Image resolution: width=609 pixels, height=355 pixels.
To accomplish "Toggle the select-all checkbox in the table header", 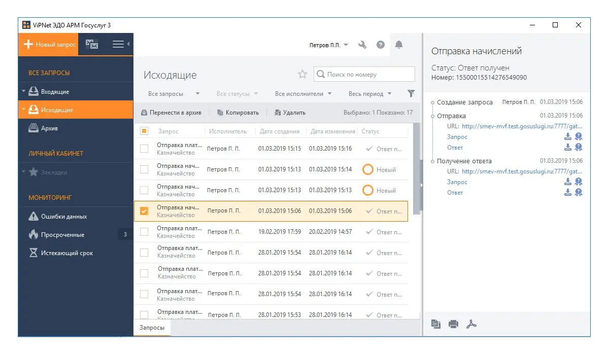I will coord(144,131).
